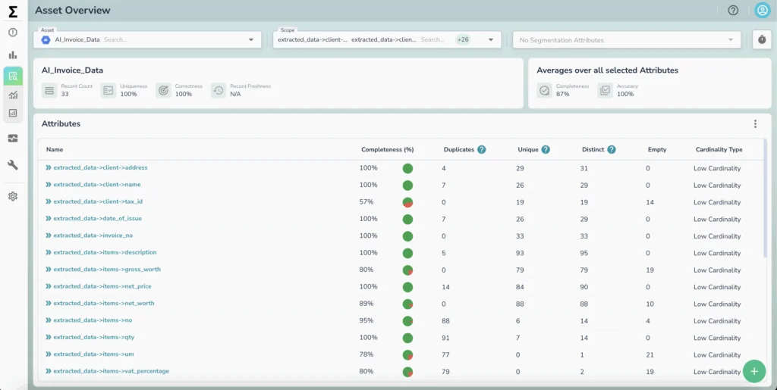Open the monitoring pulse icon in sidebar

[13, 139]
